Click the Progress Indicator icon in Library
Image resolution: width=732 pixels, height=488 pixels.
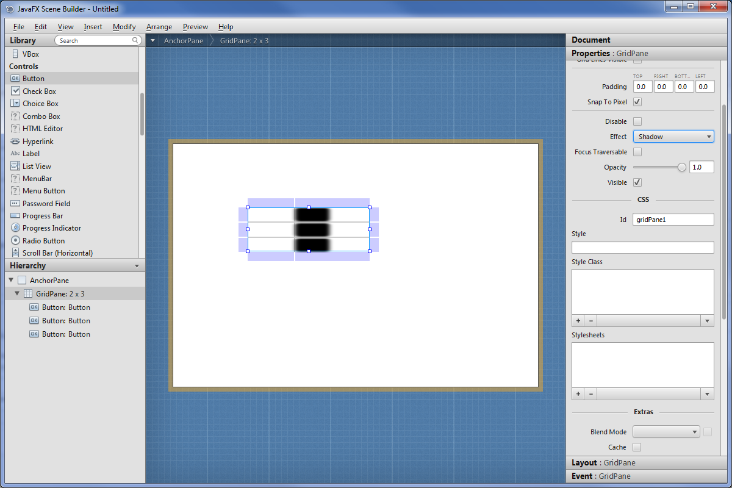point(15,228)
